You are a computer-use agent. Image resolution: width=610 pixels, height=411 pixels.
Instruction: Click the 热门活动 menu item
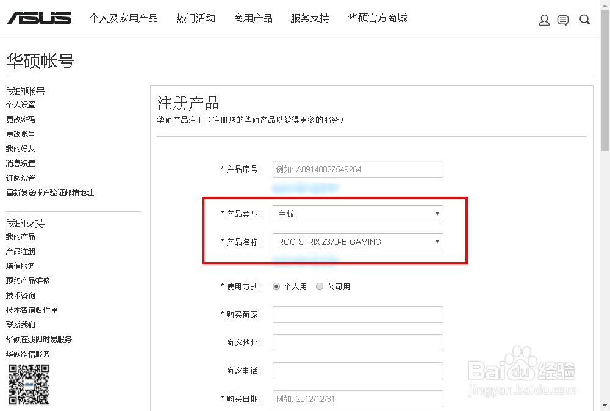[195, 18]
